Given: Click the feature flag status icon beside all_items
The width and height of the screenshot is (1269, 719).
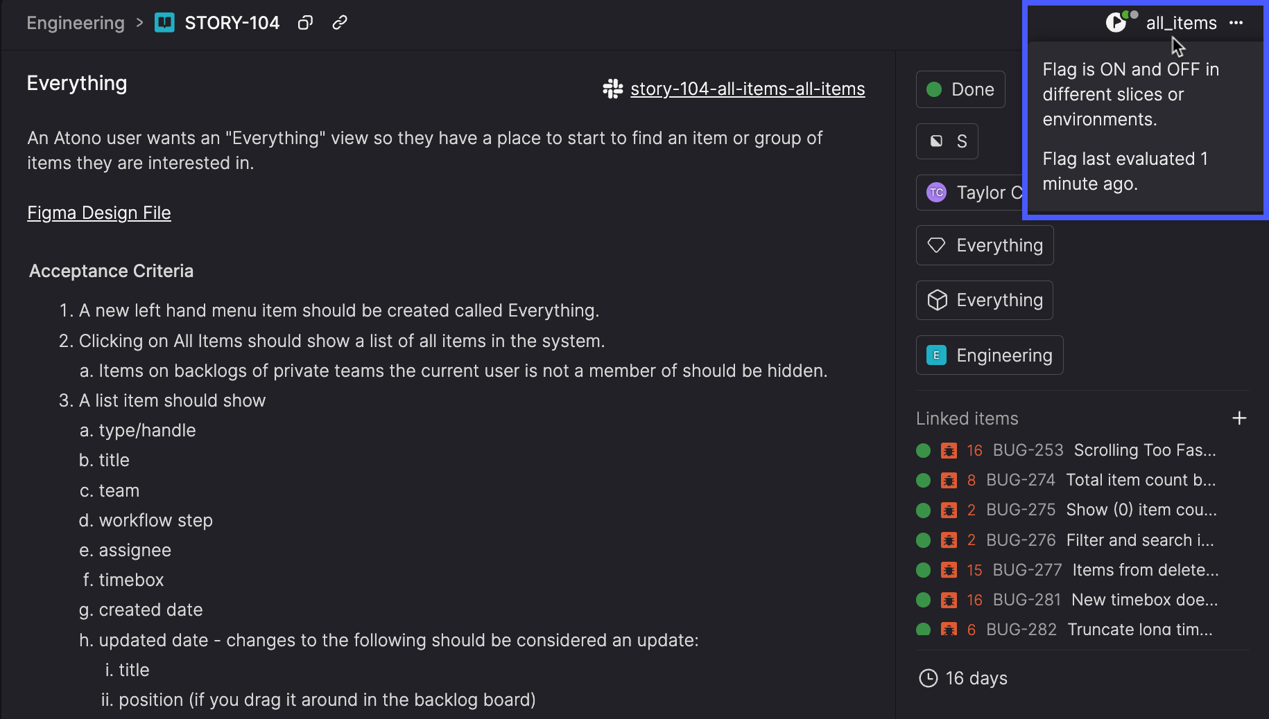Looking at the screenshot, I should pos(1118,22).
